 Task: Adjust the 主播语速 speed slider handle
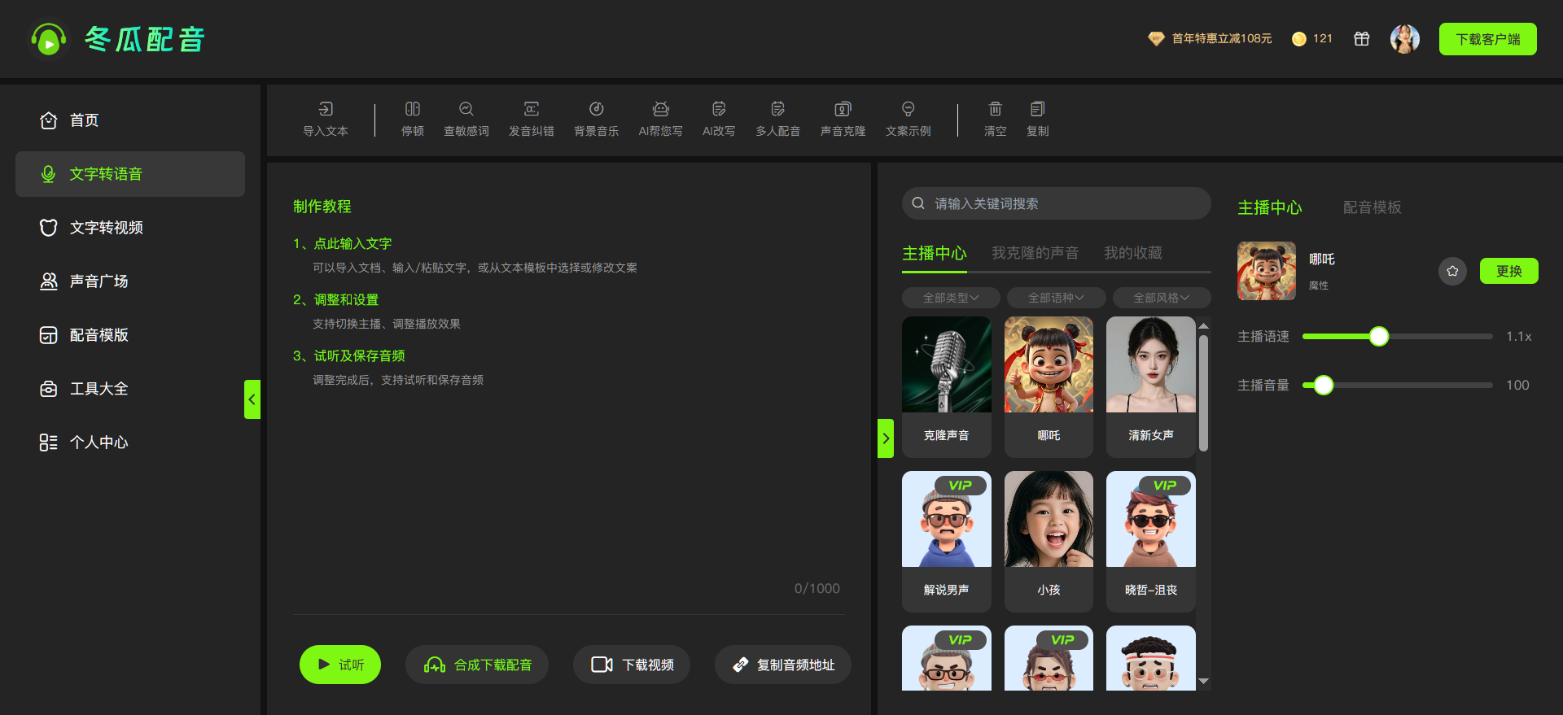click(x=1378, y=337)
